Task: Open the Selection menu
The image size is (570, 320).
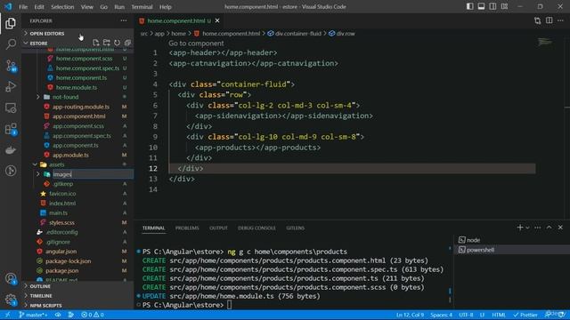Action: pos(62,6)
